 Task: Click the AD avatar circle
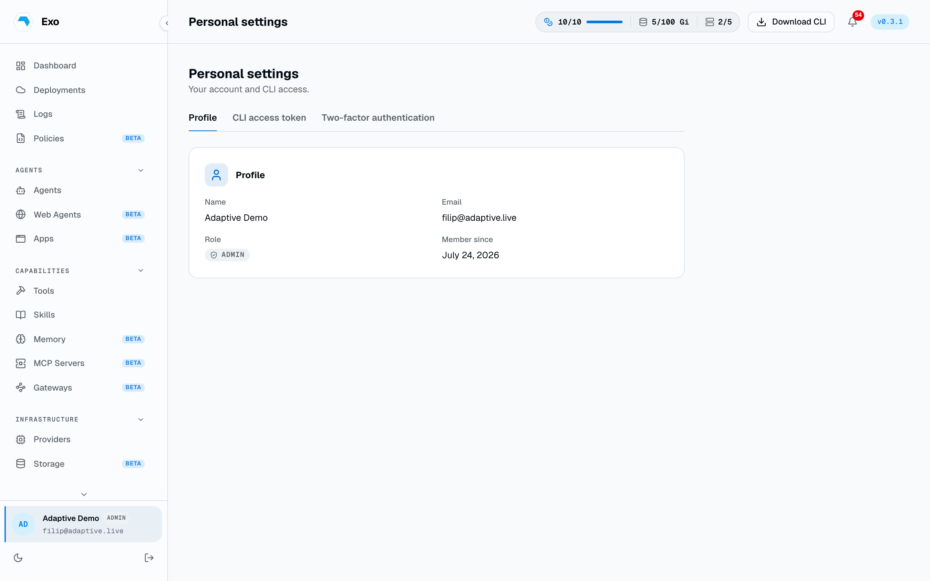(24, 524)
